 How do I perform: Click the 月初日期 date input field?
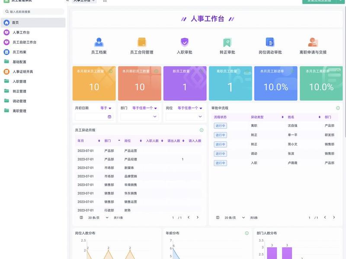[94, 117]
